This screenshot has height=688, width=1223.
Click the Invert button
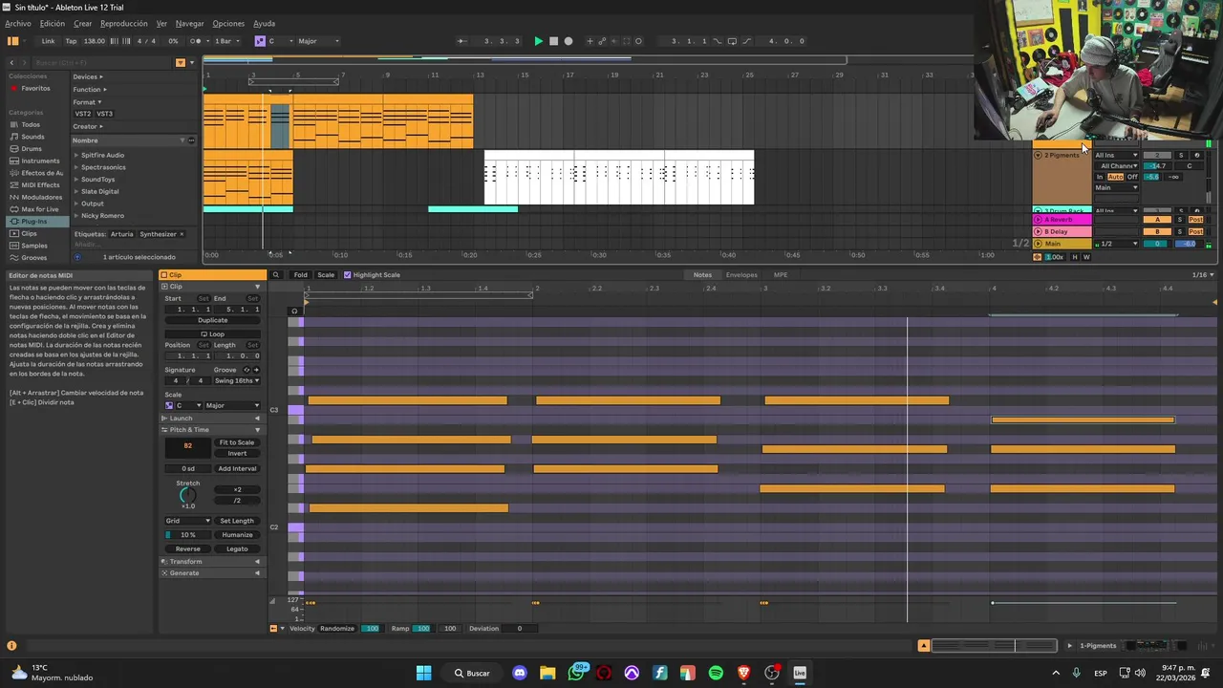pos(237,453)
